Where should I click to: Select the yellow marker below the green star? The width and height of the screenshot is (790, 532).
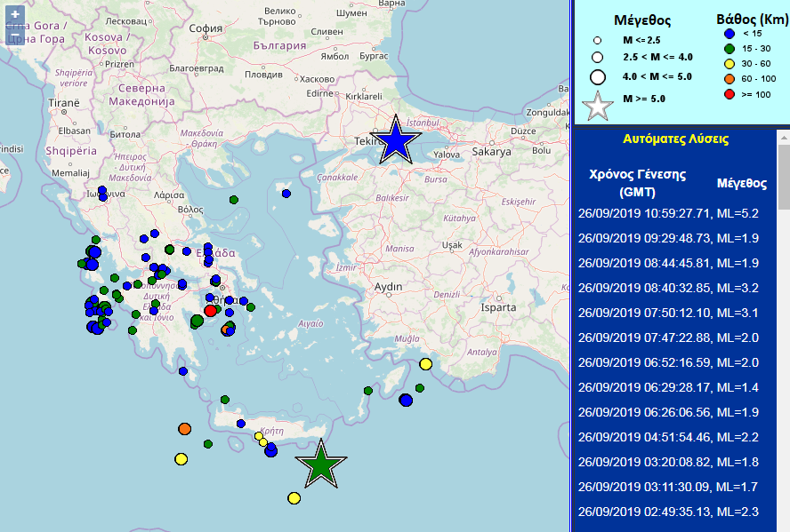pyautogui.click(x=294, y=498)
